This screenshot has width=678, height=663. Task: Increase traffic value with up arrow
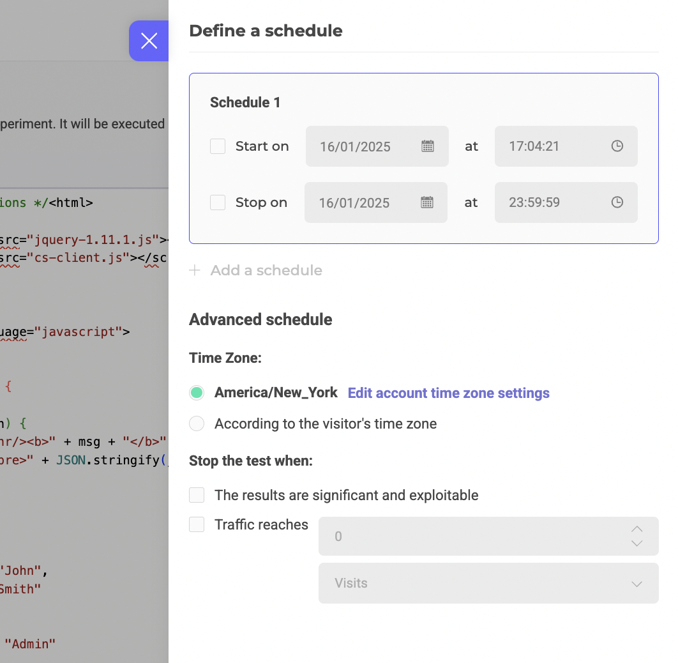click(x=637, y=529)
